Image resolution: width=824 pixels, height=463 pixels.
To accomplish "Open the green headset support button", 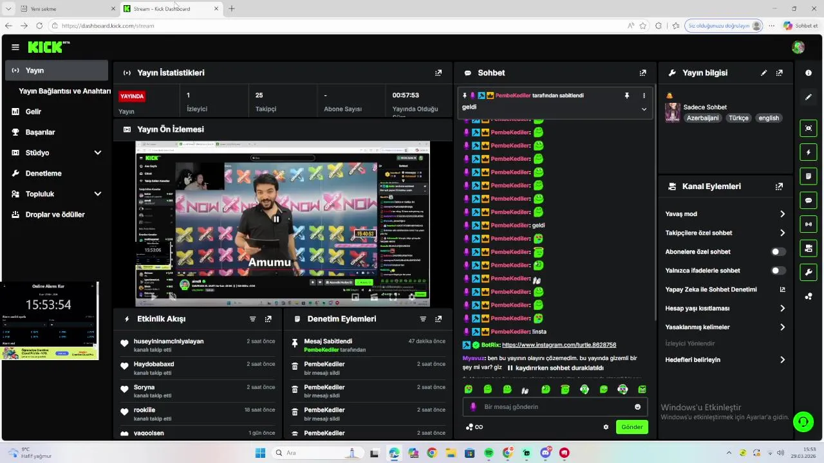I will [803, 422].
